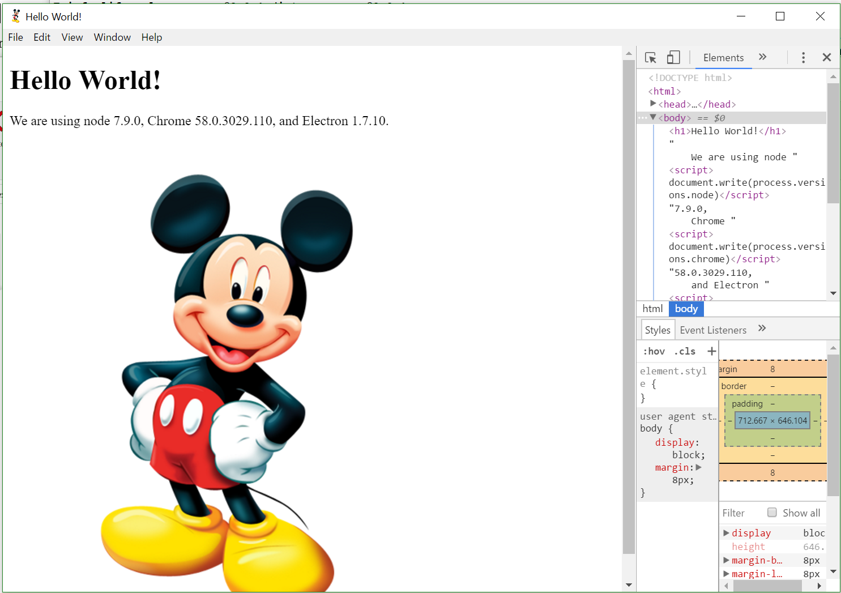Select html in the breadcrumb bar
841x593 pixels.
point(652,309)
